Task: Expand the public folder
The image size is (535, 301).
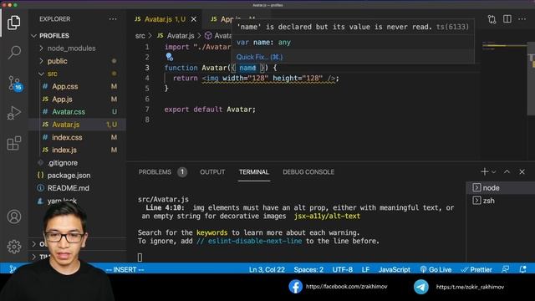Action: click(x=77, y=61)
